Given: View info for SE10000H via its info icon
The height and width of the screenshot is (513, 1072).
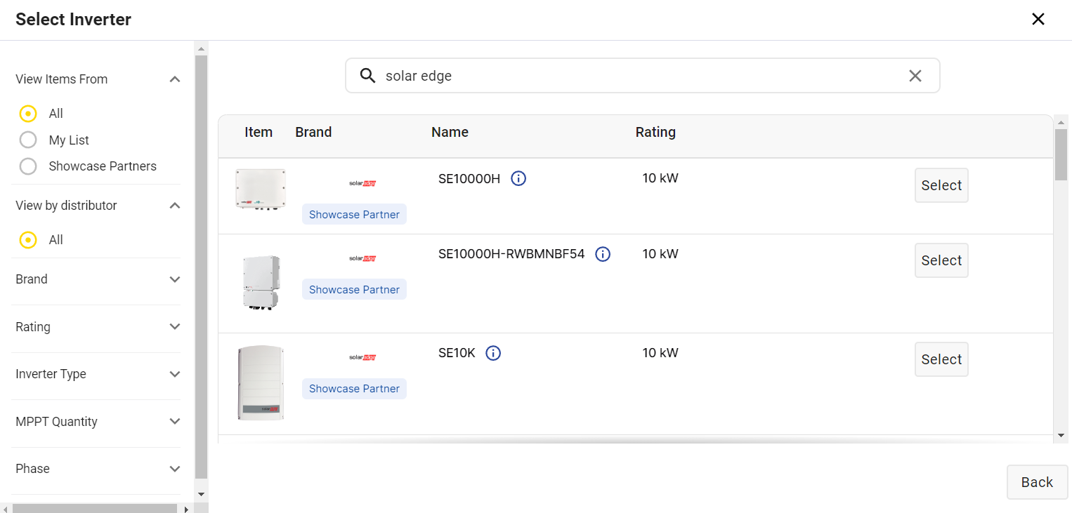Looking at the screenshot, I should pos(518,178).
